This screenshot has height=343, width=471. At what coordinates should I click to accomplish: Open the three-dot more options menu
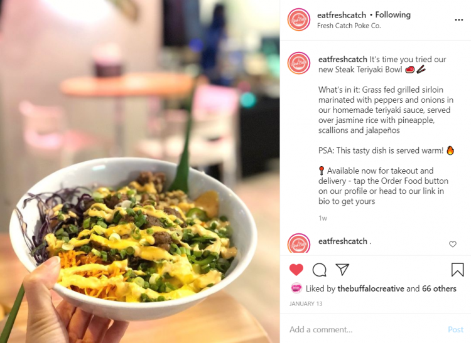tap(458, 20)
